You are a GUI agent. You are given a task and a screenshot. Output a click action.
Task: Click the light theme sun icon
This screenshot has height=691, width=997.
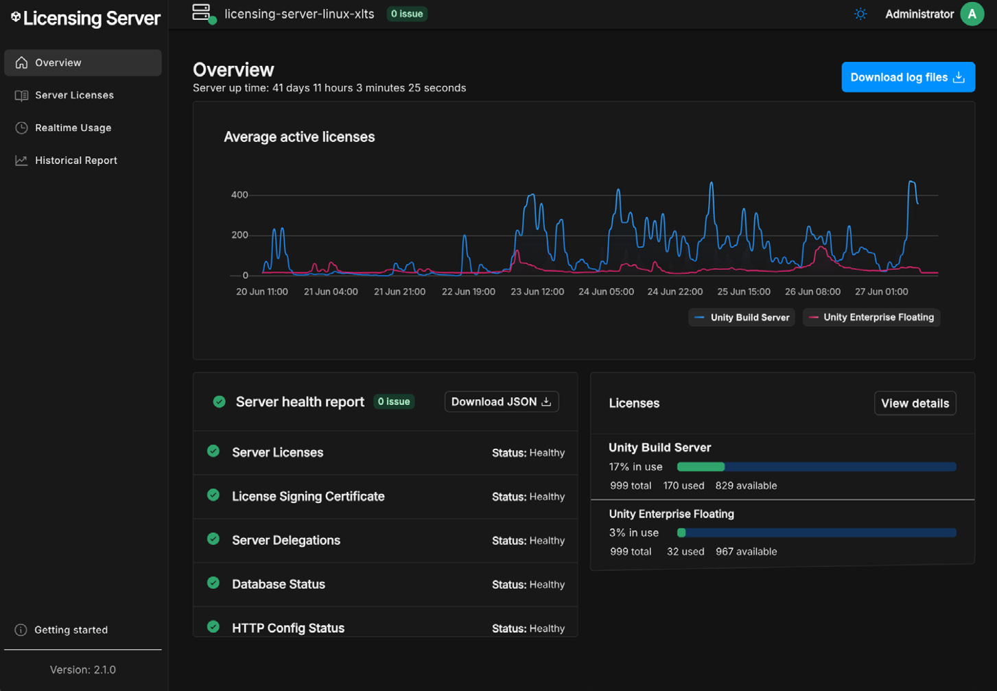860,14
